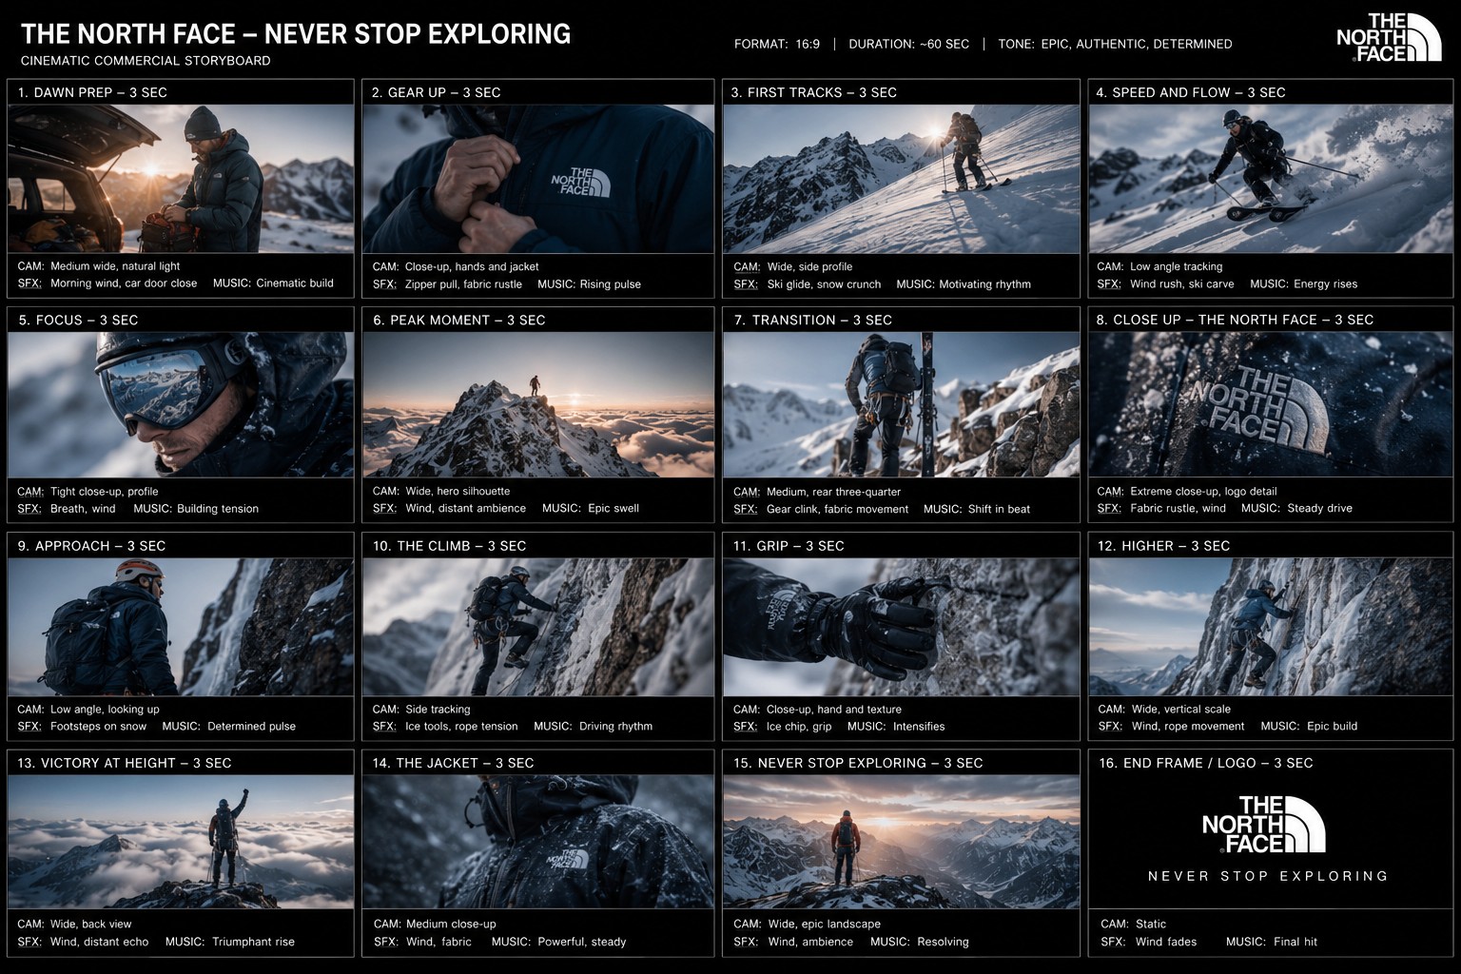The height and width of the screenshot is (974, 1461).
Task: Select the 'MUSIC: Final hit' note
Action: coord(1272,942)
